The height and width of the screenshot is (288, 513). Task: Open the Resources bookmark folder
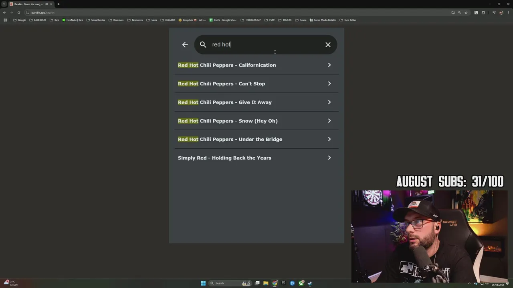(x=135, y=20)
